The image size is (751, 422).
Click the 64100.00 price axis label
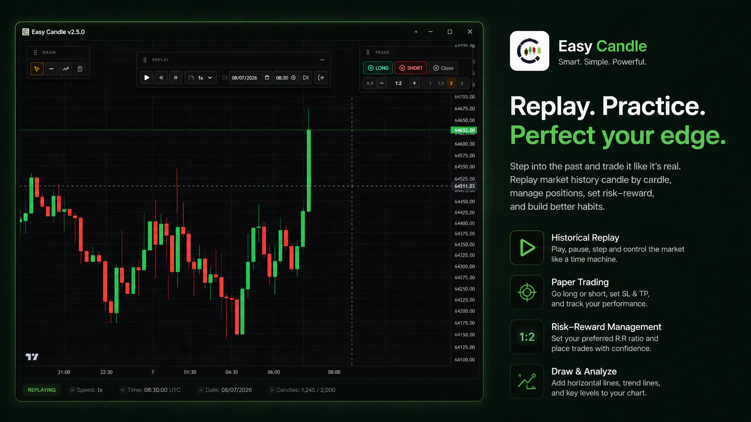coord(464,360)
